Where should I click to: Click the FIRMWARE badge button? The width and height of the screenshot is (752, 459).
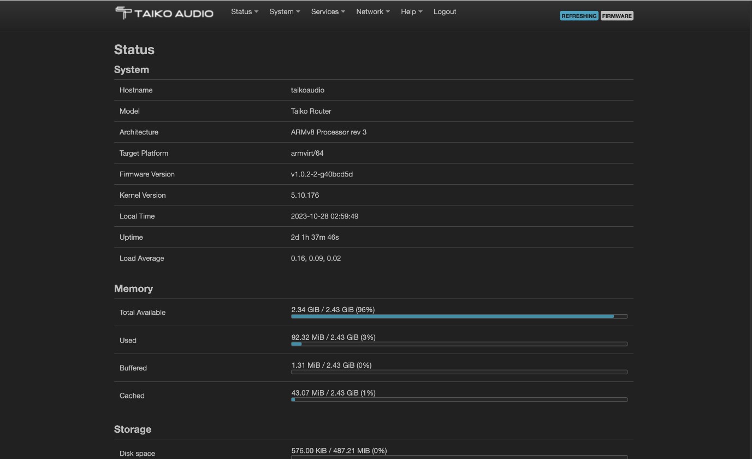tap(617, 16)
